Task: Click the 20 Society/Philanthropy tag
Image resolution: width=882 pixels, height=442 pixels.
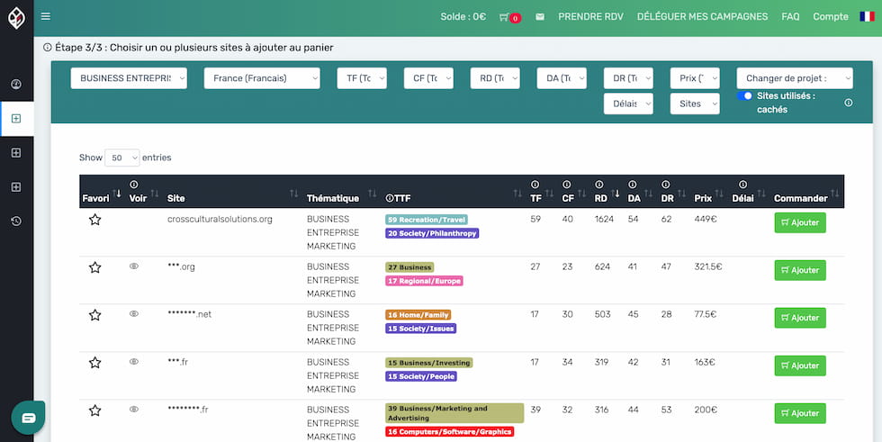Action: coord(432,233)
